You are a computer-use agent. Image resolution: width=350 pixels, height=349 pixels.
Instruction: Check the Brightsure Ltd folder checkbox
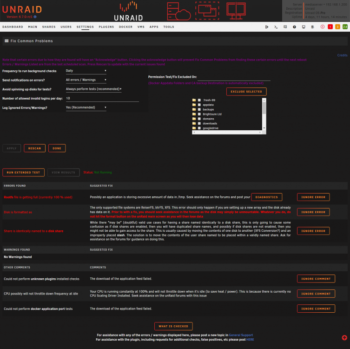pos(199,114)
